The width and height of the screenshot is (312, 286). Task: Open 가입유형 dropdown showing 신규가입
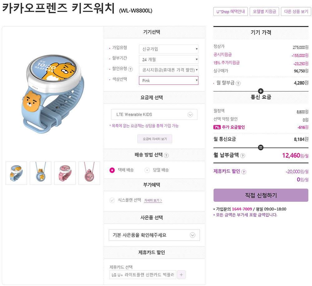[x=169, y=49]
